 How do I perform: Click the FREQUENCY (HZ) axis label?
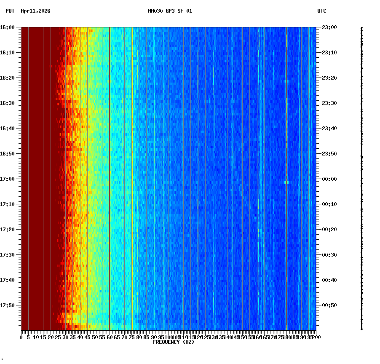[x=174, y=342]
